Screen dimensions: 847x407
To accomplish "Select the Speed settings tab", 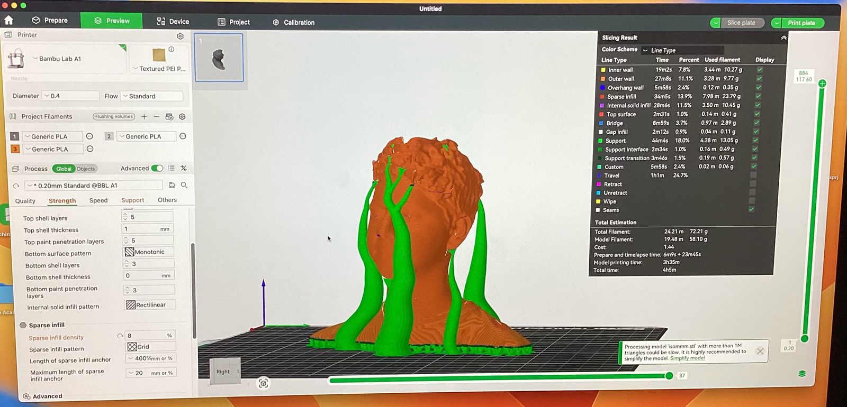I will pyautogui.click(x=98, y=200).
